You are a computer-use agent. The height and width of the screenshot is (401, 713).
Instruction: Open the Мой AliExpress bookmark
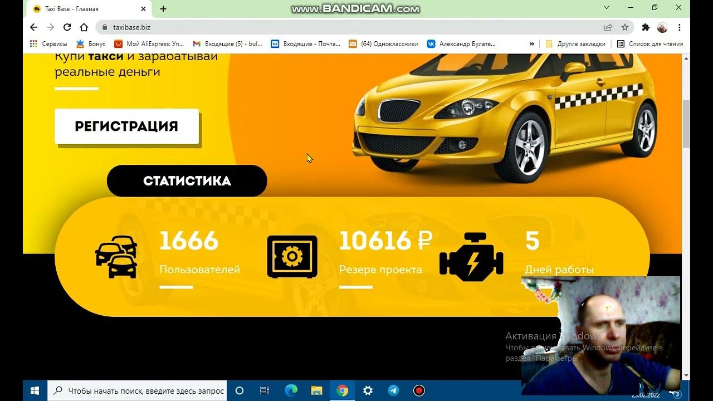tap(149, 44)
